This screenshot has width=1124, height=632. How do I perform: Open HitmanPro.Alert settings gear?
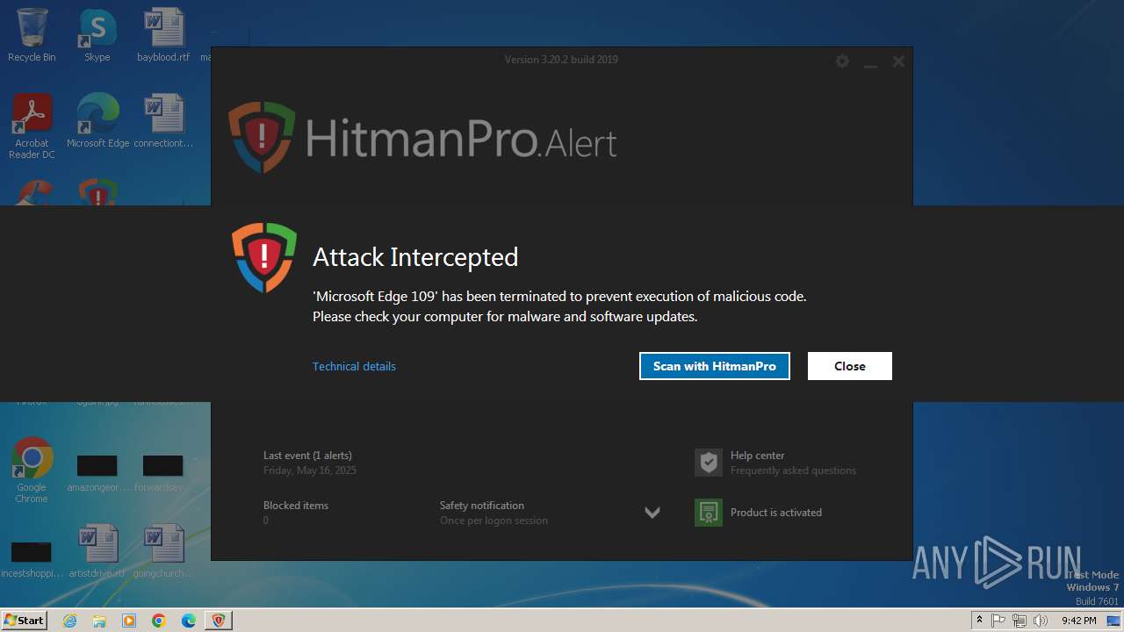coord(842,61)
